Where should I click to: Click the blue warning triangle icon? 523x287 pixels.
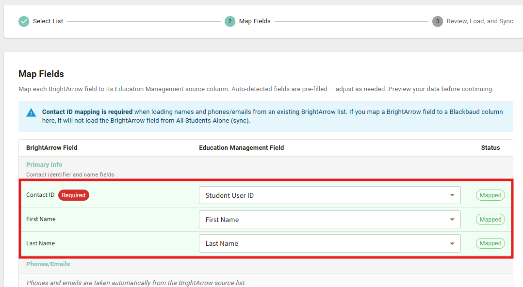pos(31,112)
